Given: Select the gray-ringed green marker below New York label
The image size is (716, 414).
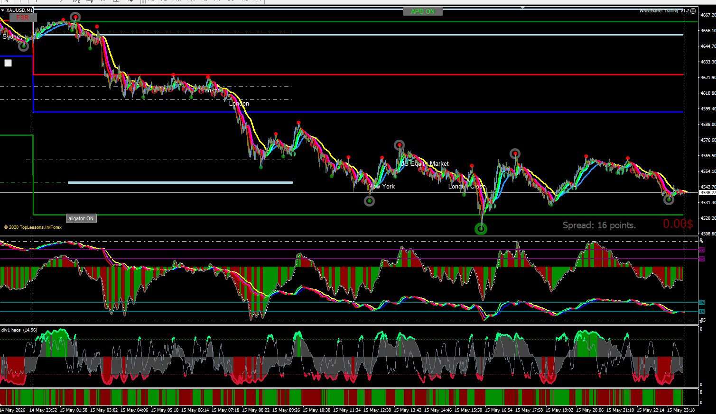Looking at the screenshot, I should (369, 201).
